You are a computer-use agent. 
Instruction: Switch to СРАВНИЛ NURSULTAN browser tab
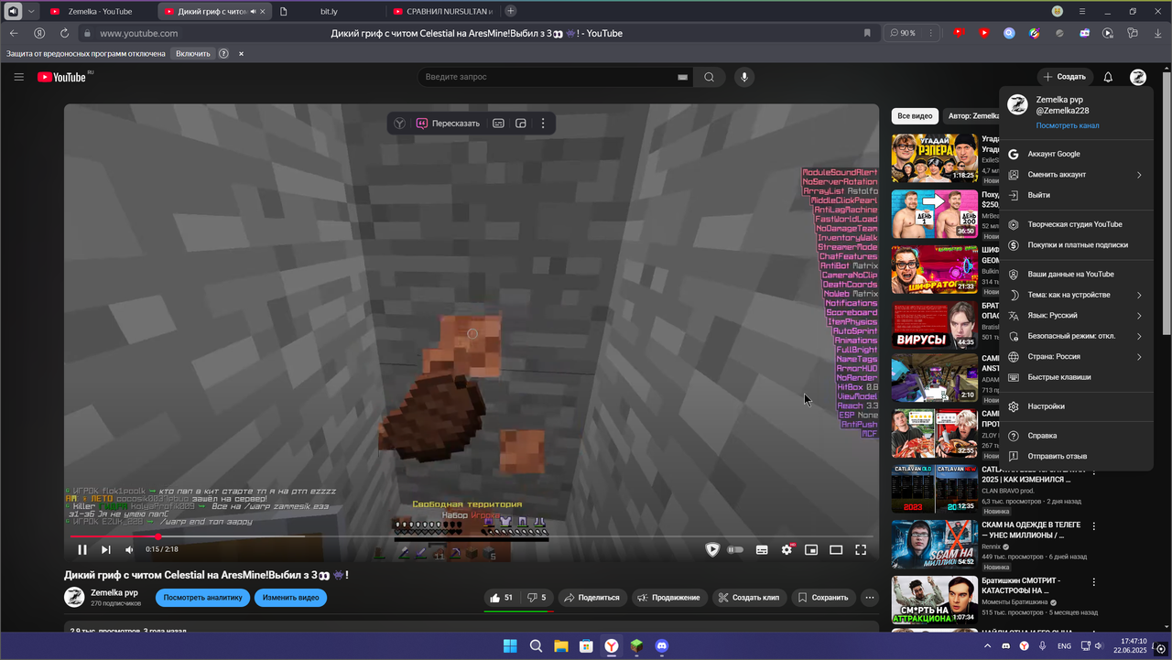pos(442,11)
